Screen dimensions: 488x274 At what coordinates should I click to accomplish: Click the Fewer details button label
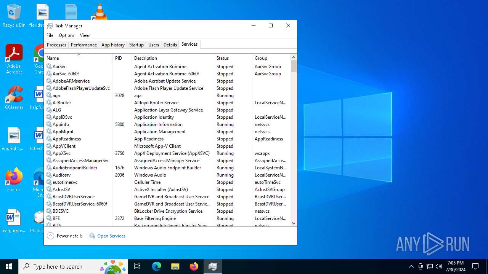click(70, 236)
